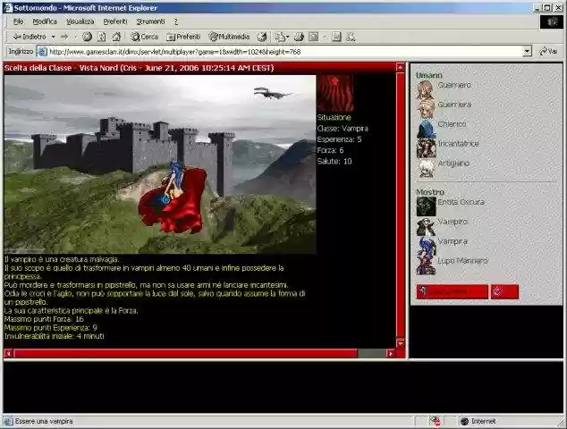Open the Preferiti menu
567x429 pixels.
[115, 21]
